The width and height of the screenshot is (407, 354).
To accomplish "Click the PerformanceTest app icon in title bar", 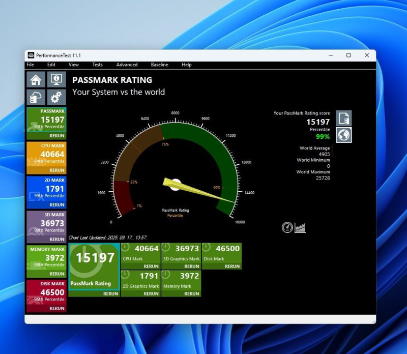I will (31, 55).
